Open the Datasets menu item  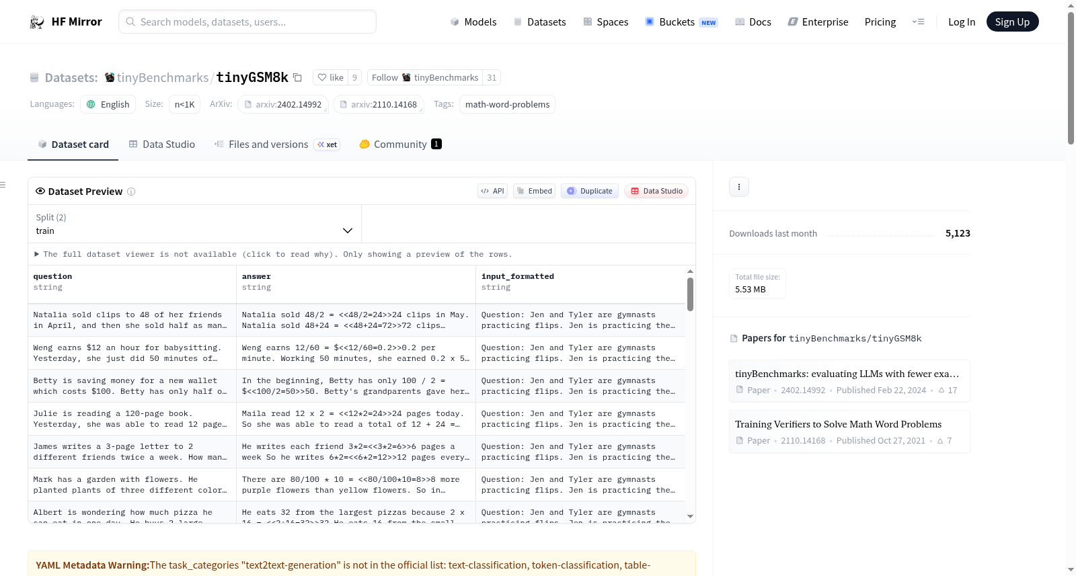click(540, 22)
